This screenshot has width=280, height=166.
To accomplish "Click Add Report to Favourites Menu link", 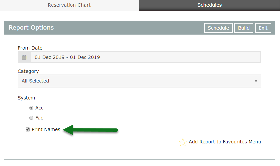I will pyautogui.click(x=225, y=142).
